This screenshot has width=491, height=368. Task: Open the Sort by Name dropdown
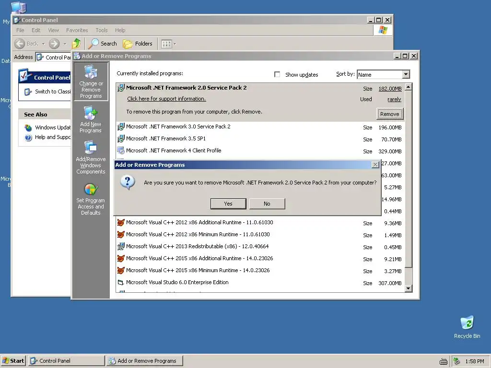[406, 74]
